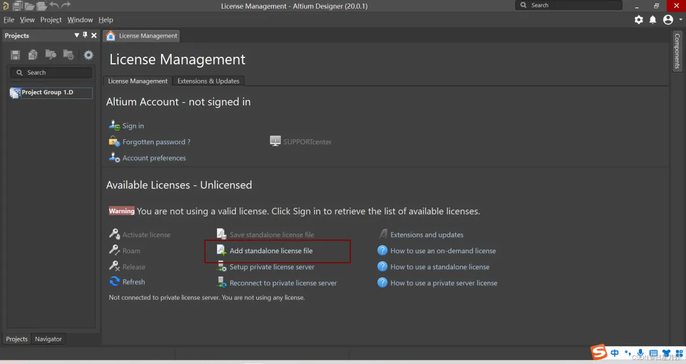
Task: Click the Open Project icon in title bar
Action: coord(42,6)
